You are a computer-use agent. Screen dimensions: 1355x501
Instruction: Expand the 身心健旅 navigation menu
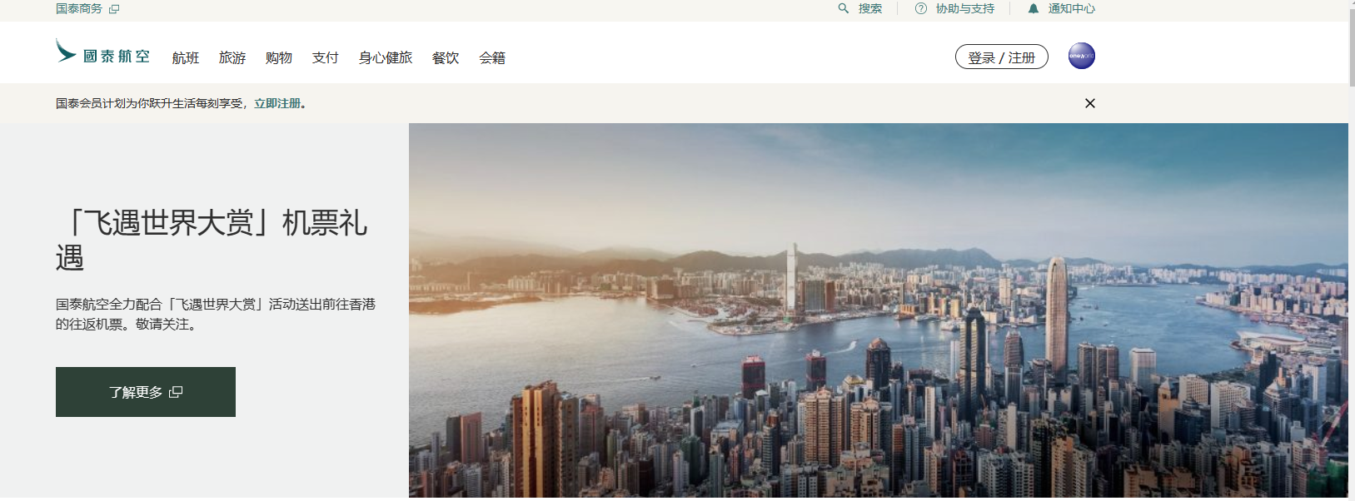(x=386, y=57)
